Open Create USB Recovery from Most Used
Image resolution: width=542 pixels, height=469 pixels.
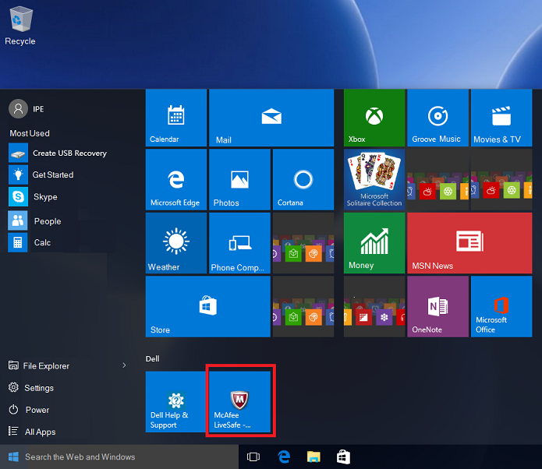point(58,153)
